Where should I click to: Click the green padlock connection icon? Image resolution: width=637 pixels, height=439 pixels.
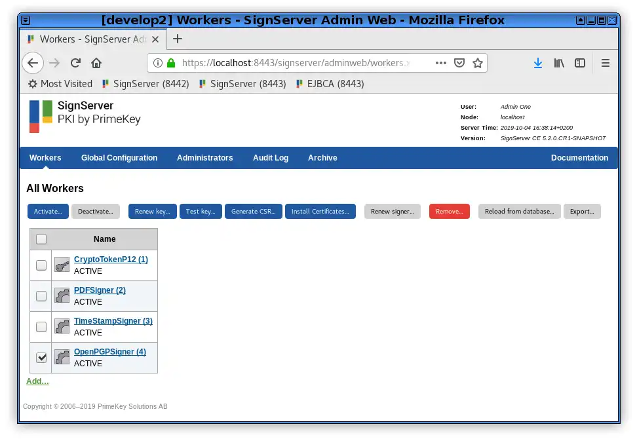coord(171,63)
